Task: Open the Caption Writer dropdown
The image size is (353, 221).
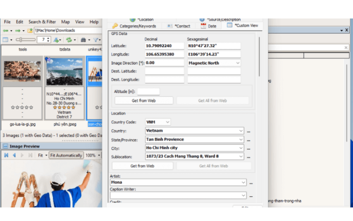Action: point(244,195)
